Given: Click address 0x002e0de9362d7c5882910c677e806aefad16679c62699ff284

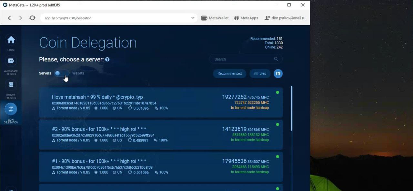Looking at the screenshot, I should pos(103,135).
